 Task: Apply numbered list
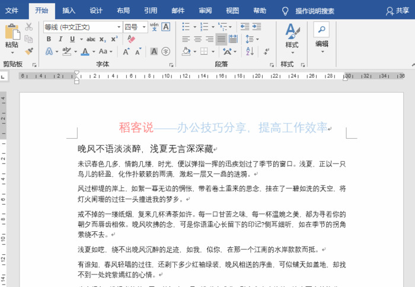[x=204, y=27]
